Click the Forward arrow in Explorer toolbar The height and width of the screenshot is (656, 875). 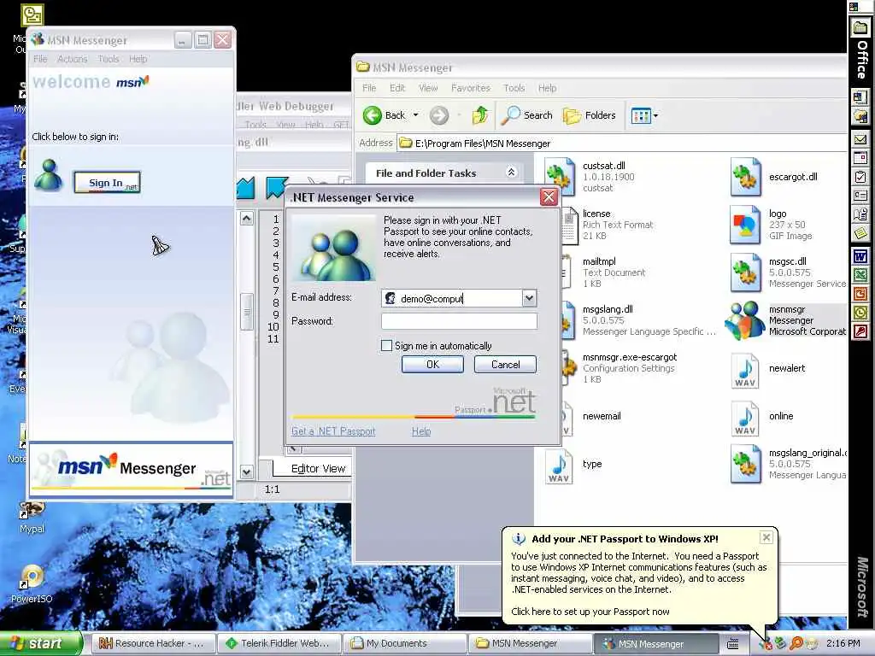click(x=439, y=115)
